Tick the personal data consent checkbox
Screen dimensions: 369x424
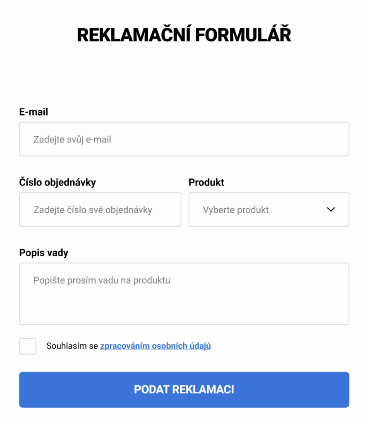[x=28, y=346]
